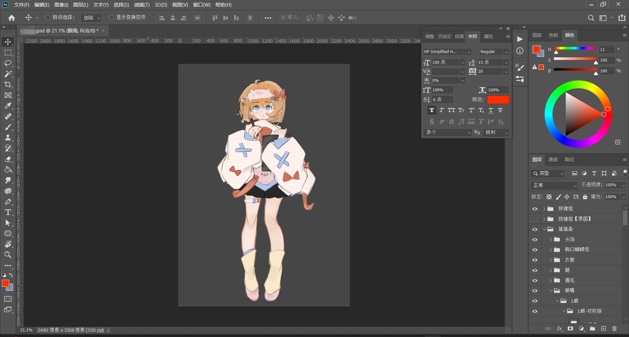The height and width of the screenshot is (337, 629).
Task: Select the Rectangular Marquee tool
Action: [8, 53]
